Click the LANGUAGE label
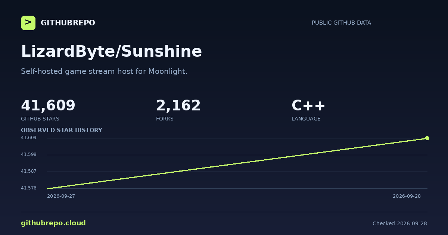This screenshot has height=235, width=448. 306,119
